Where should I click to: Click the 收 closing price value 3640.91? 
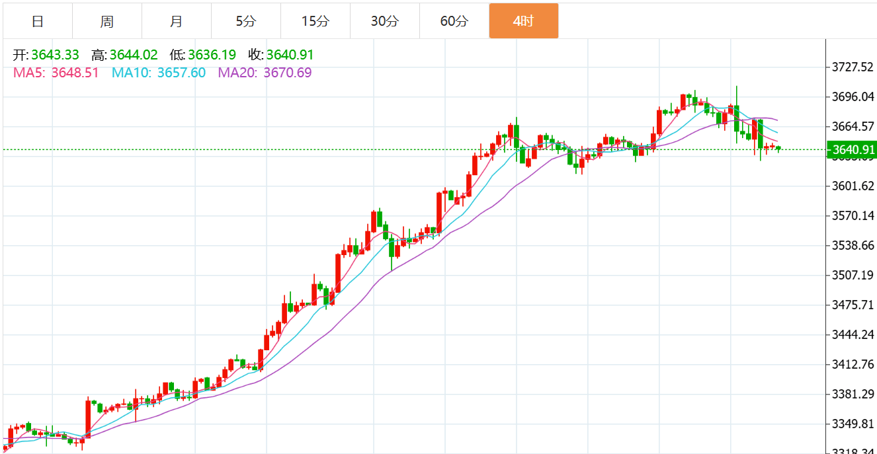(290, 55)
